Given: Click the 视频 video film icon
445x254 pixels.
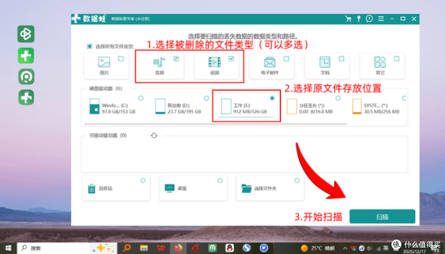Looking at the screenshot, I should point(215,62).
